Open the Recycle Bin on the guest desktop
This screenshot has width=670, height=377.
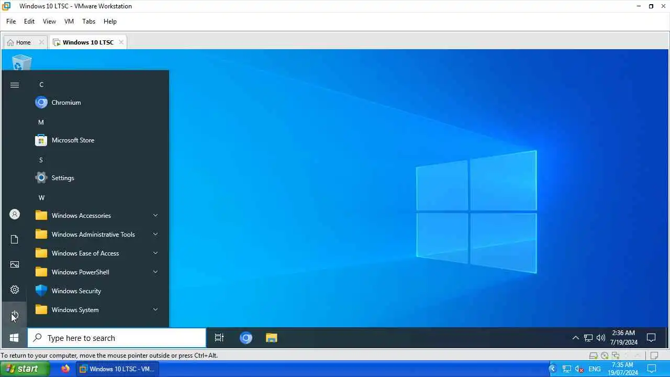click(x=21, y=62)
